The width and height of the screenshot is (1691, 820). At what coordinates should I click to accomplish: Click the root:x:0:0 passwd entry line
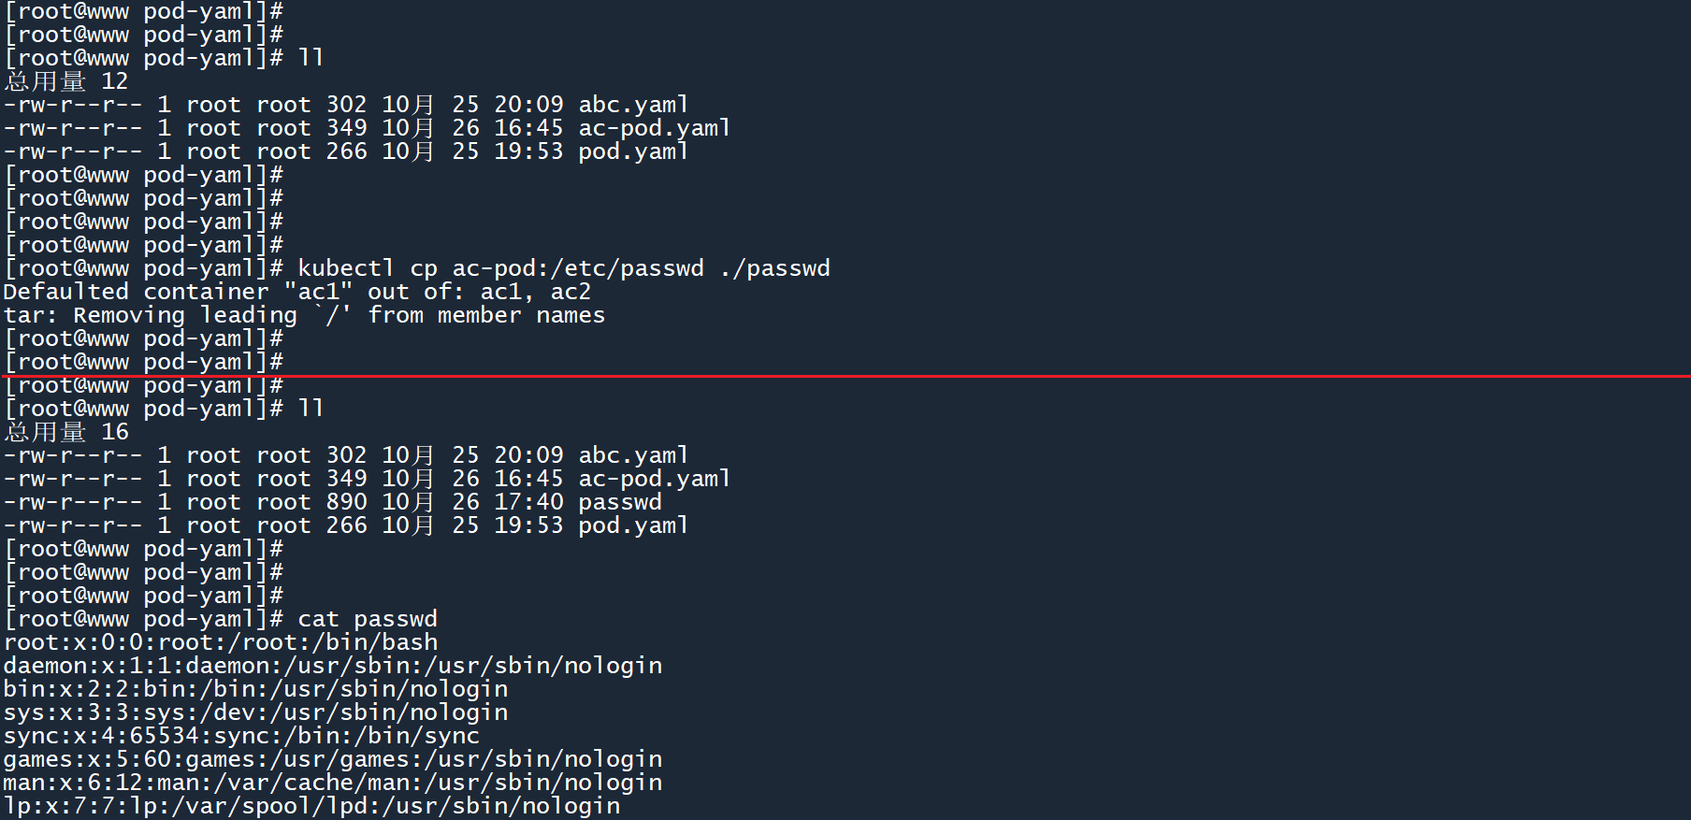(x=221, y=642)
